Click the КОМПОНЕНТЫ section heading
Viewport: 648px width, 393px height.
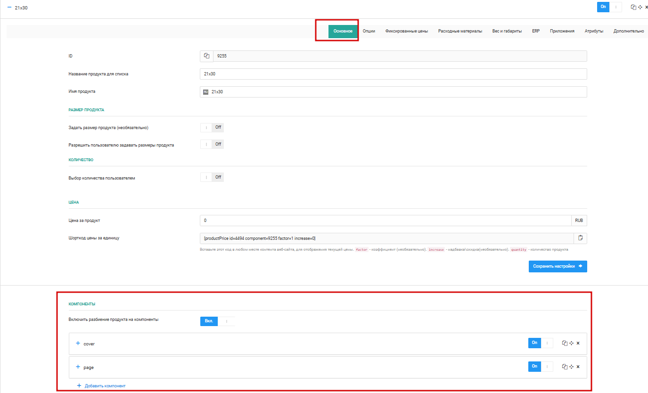pyautogui.click(x=82, y=304)
